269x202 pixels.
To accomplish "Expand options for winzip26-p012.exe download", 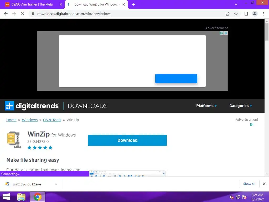I will pyautogui.click(x=56, y=184).
